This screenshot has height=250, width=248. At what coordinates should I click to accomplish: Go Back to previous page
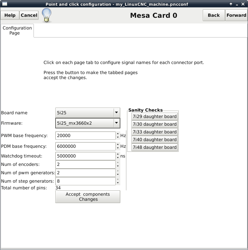click(213, 15)
